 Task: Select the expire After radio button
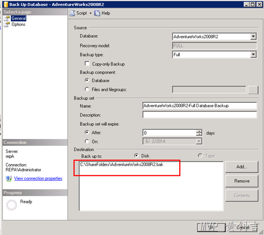click(87, 132)
